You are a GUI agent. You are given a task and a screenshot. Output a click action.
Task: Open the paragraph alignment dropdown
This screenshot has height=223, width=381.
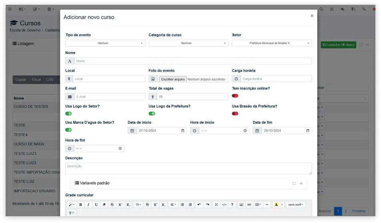pyautogui.click(x=173, y=205)
